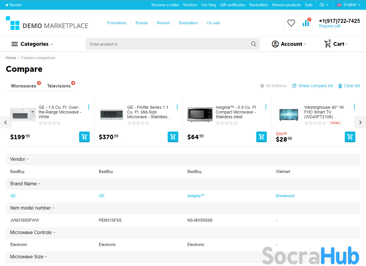Switch to the Microwaves tab
The height and width of the screenshot is (266, 366).
[24, 86]
